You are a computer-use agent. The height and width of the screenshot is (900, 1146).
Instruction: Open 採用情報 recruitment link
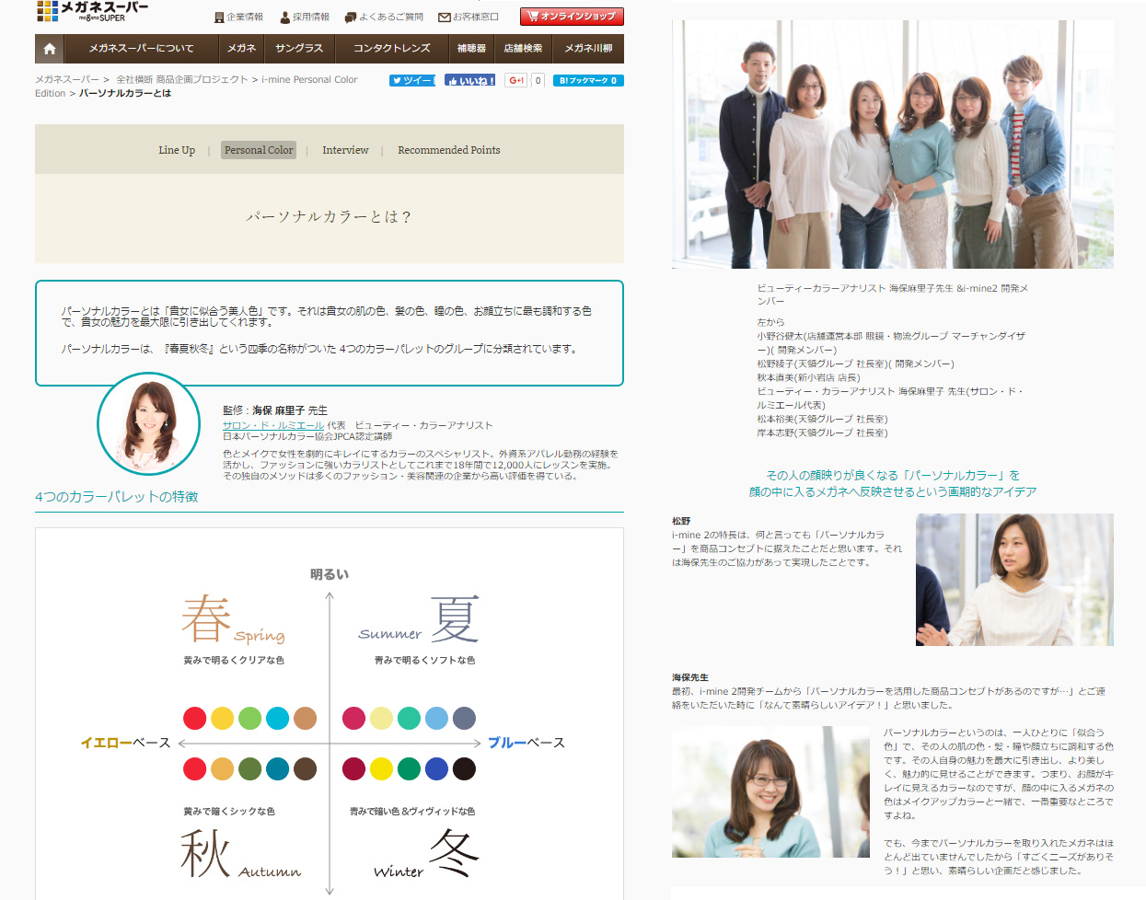305,17
